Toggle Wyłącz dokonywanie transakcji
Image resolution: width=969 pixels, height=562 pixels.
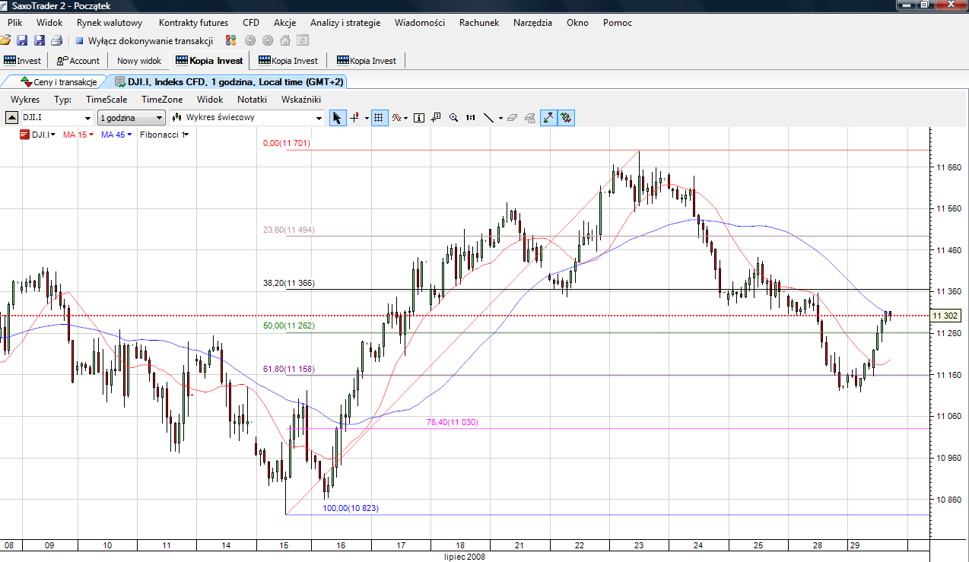[x=144, y=40]
